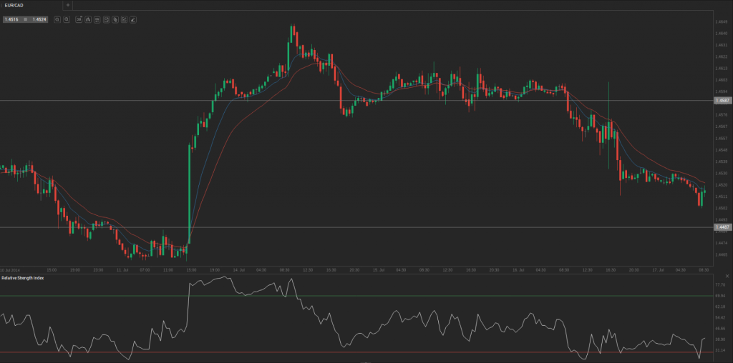The image size is (733, 363).
Task: Click the zoom out magnifier icon
Action: click(57, 19)
